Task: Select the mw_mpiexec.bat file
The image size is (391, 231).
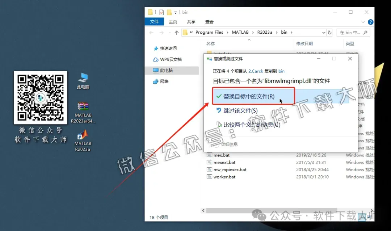Action: (230, 170)
